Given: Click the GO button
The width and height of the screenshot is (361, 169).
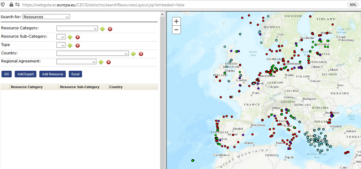Looking at the screenshot, I should [x=7, y=74].
